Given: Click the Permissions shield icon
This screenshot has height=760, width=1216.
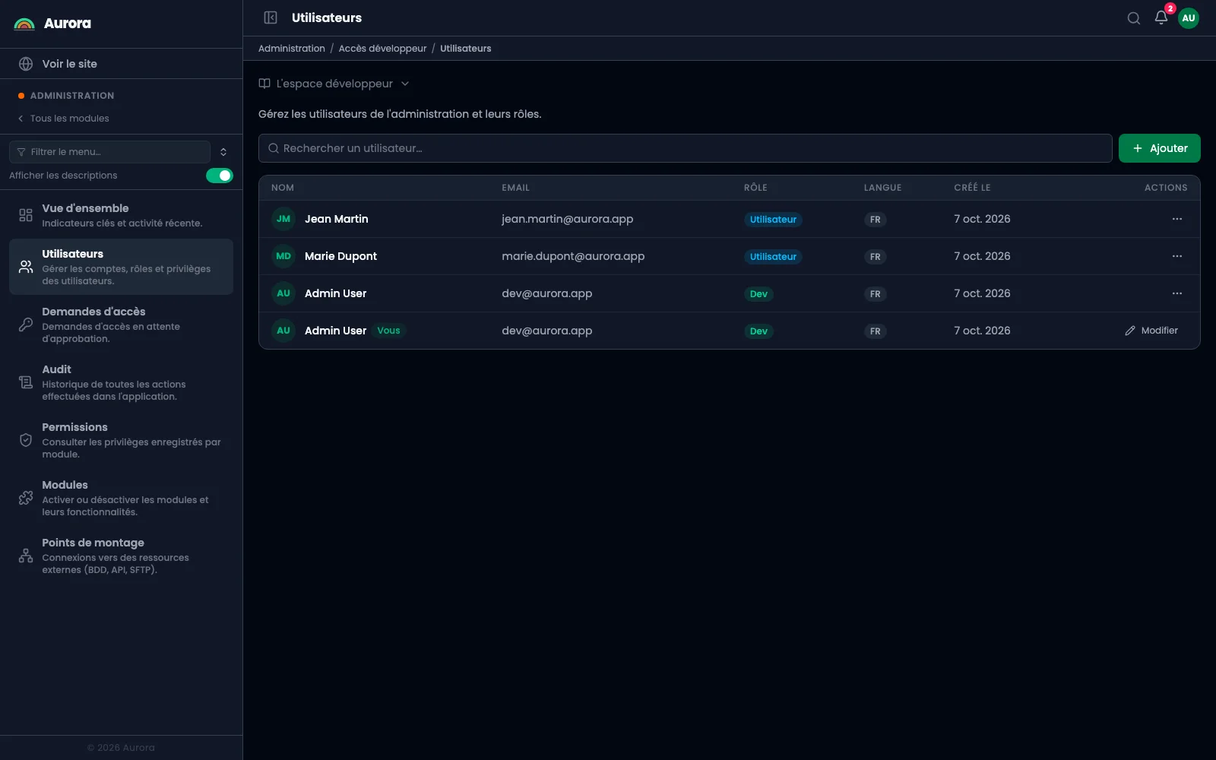Looking at the screenshot, I should coord(26,440).
